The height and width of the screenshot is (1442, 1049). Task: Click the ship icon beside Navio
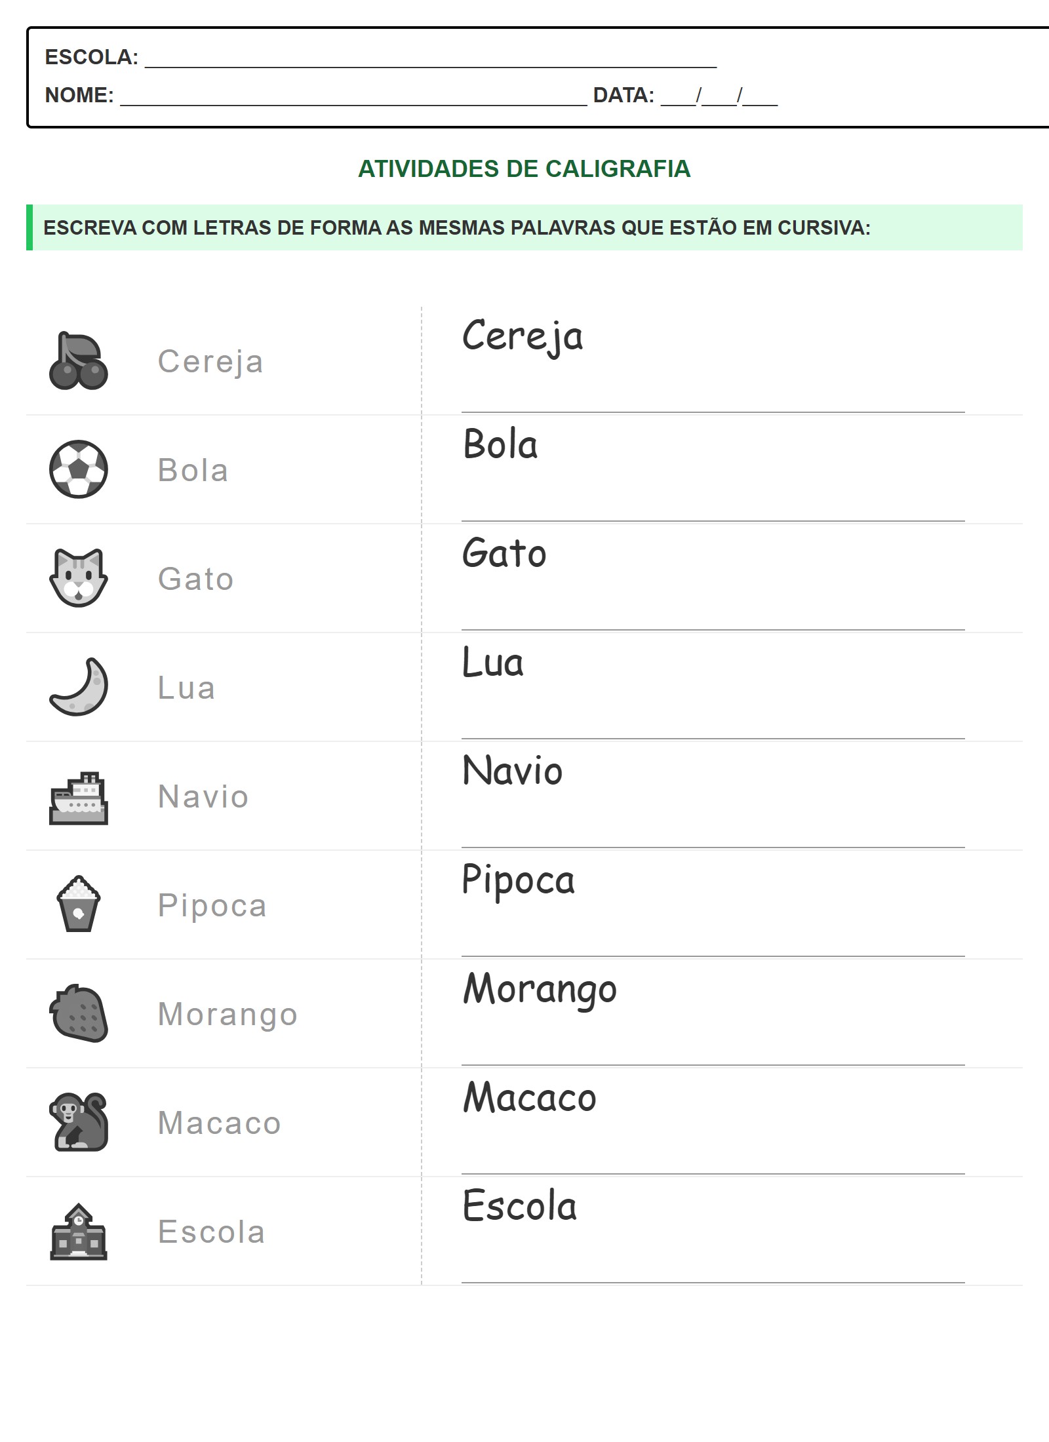coord(79,798)
